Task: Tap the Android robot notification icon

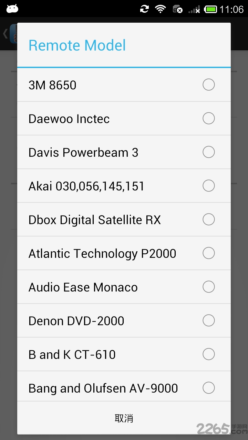Action: pos(12,9)
